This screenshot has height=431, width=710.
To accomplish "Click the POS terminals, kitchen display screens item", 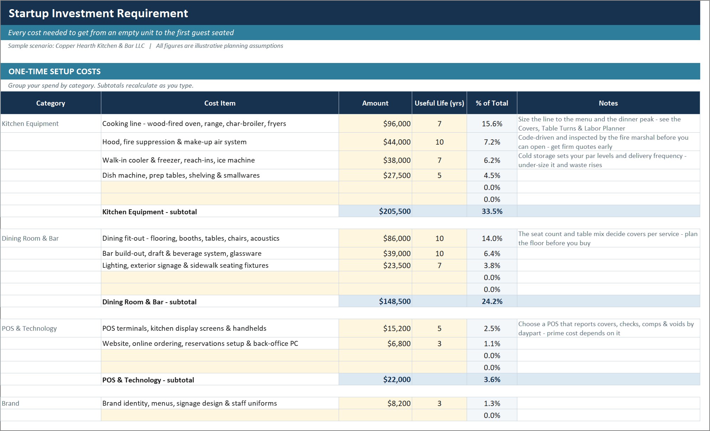I will tap(220, 328).
